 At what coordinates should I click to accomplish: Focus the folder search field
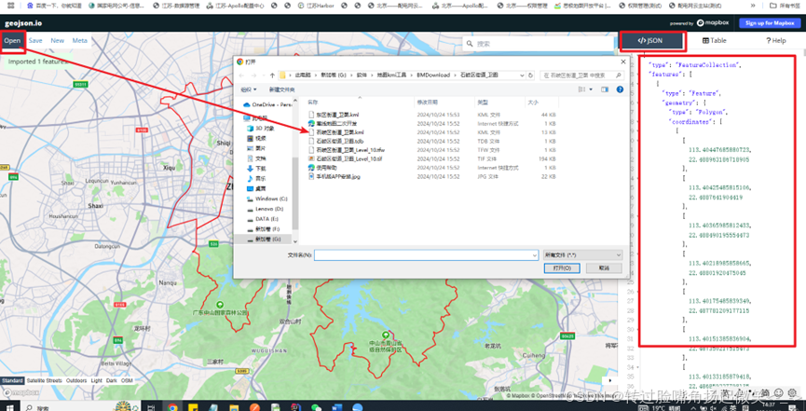click(x=583, y=75)
